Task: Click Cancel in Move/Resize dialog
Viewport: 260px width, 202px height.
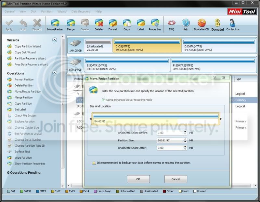Action: pos(175,179)
